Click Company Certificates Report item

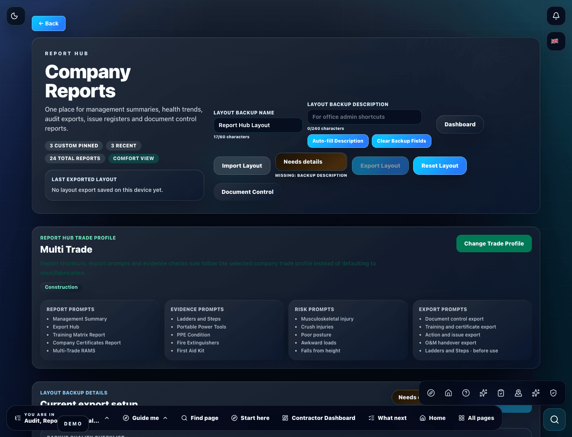click(x=87, y=343)
